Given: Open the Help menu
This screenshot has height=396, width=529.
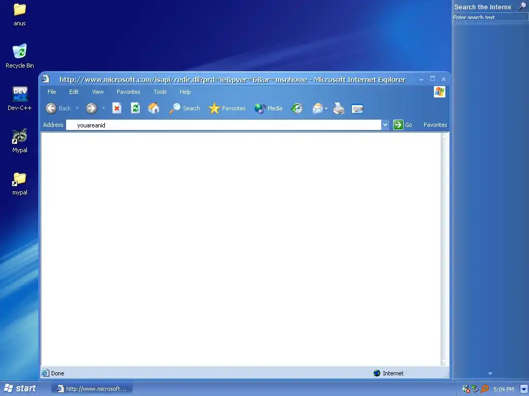Looking at the screenshot, I should click(185, 92).
